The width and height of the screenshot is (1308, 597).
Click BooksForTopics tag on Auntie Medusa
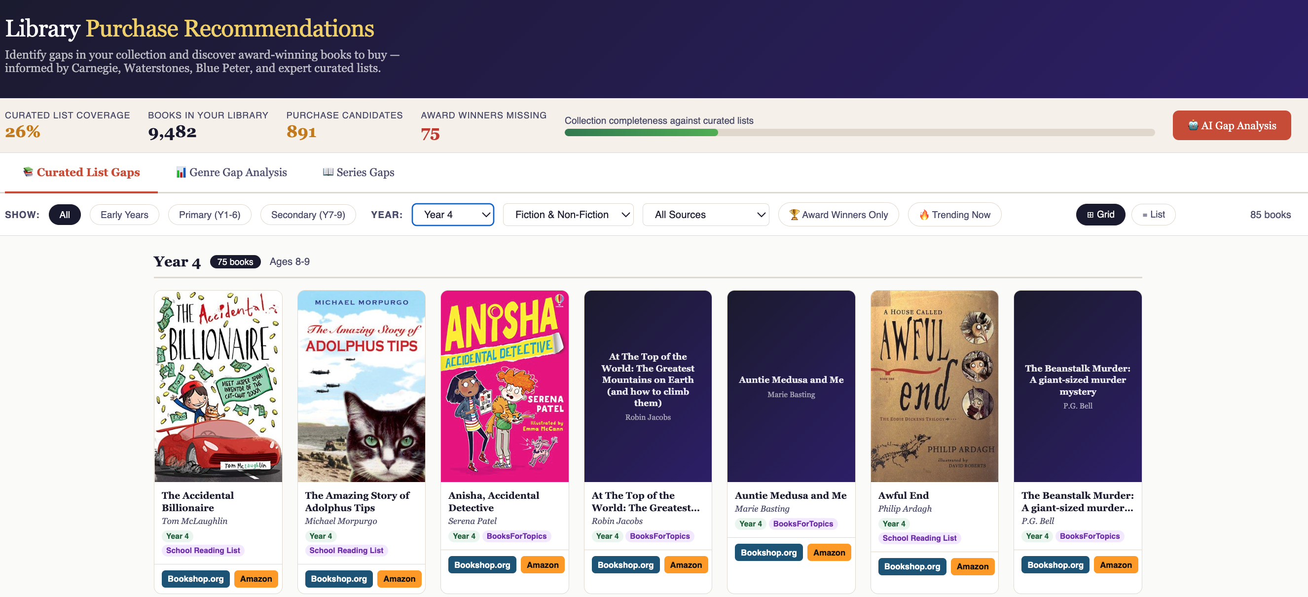(803, 524)
